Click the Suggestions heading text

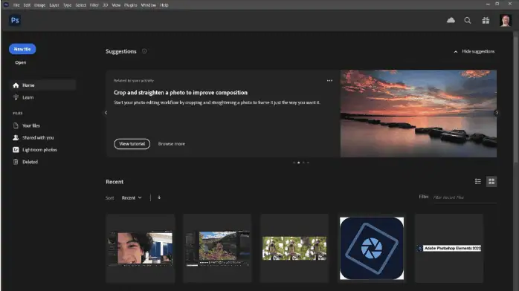[120, 51]
